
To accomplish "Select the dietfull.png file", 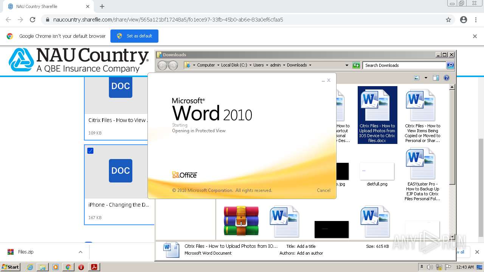I will coord(377,175).
